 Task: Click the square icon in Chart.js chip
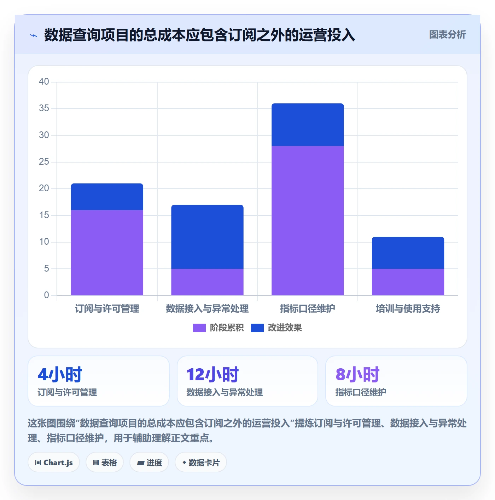click(x=38, y=463)
